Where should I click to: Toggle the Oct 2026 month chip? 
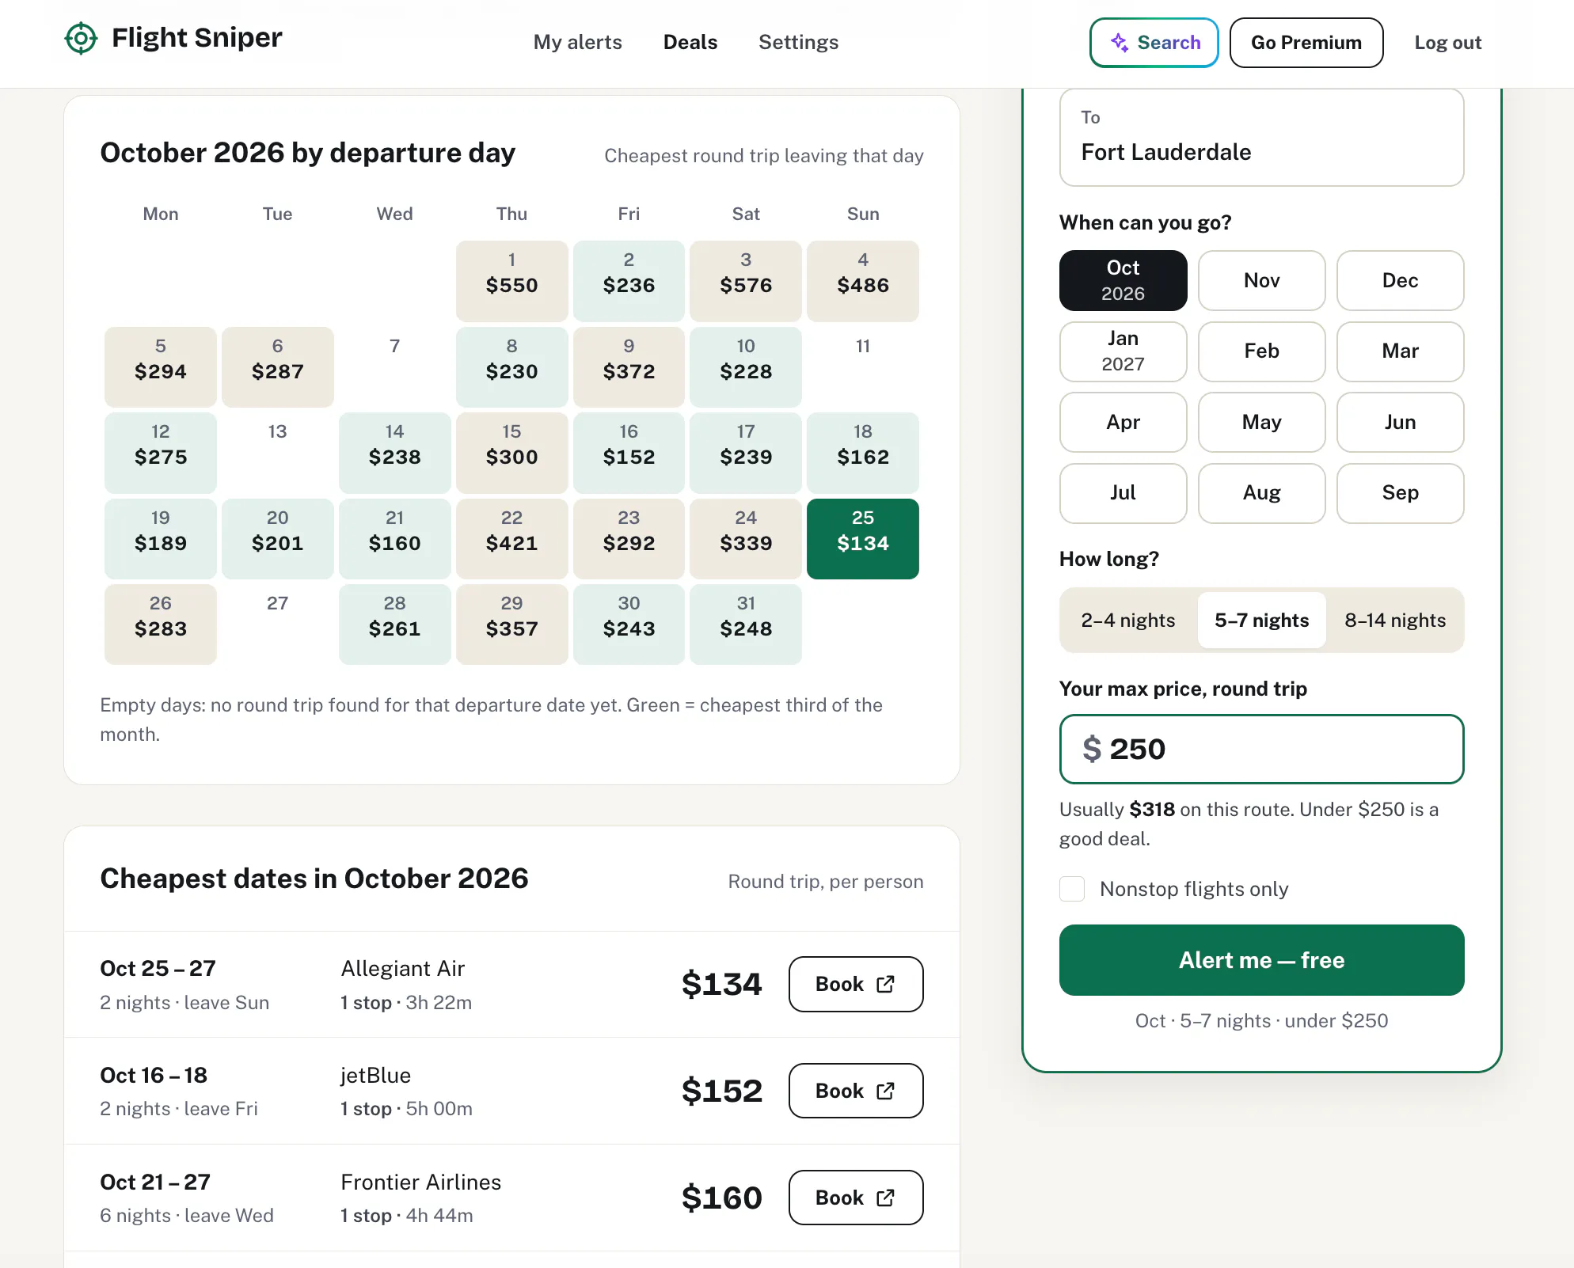pyautogui.click(x=1123, y=280)
